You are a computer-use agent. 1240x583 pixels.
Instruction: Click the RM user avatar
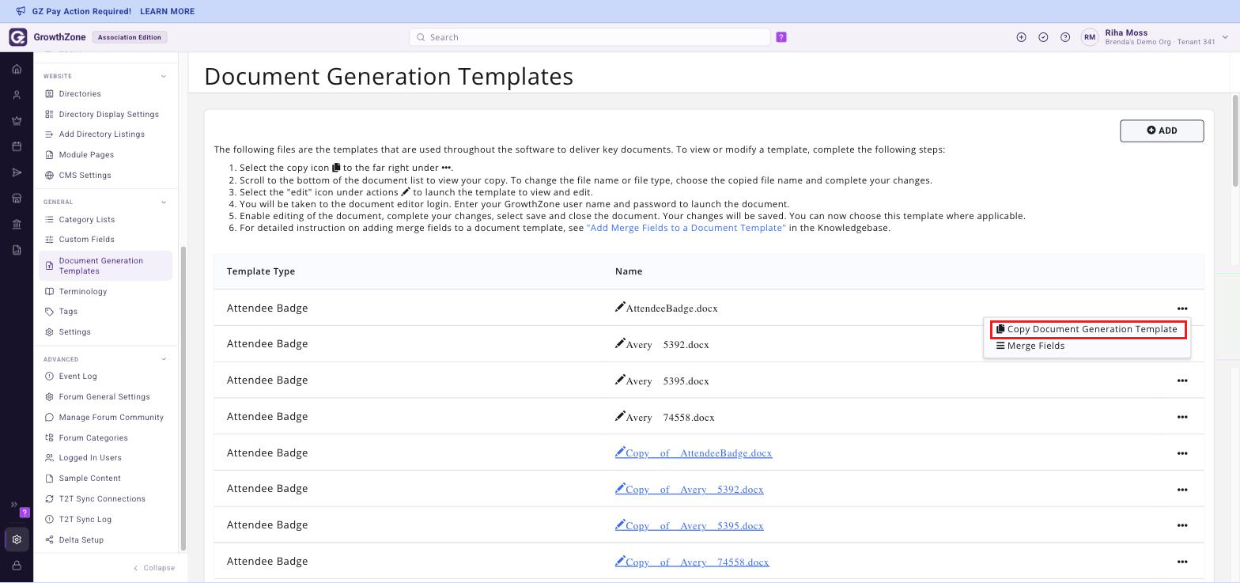(x=1090, y=37)
